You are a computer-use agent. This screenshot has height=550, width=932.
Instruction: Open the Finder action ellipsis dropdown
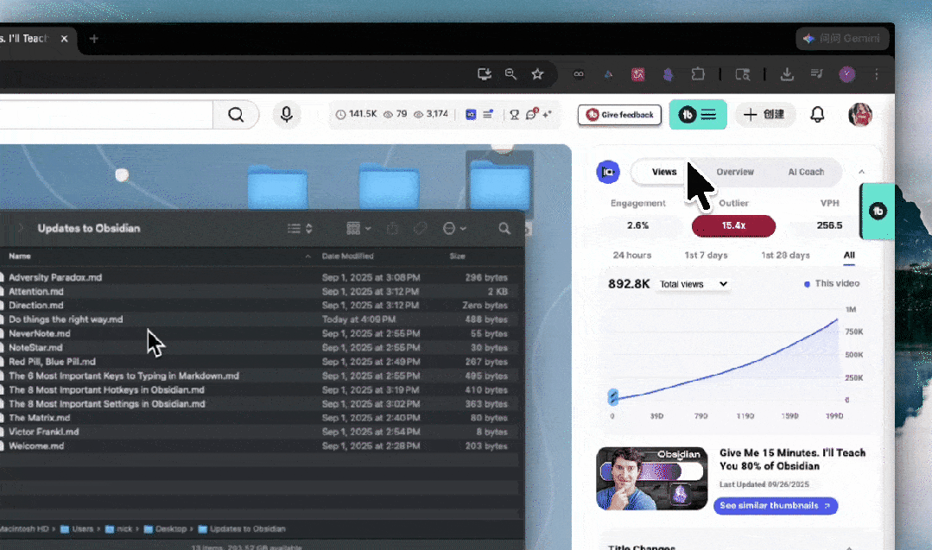(454, 229)
